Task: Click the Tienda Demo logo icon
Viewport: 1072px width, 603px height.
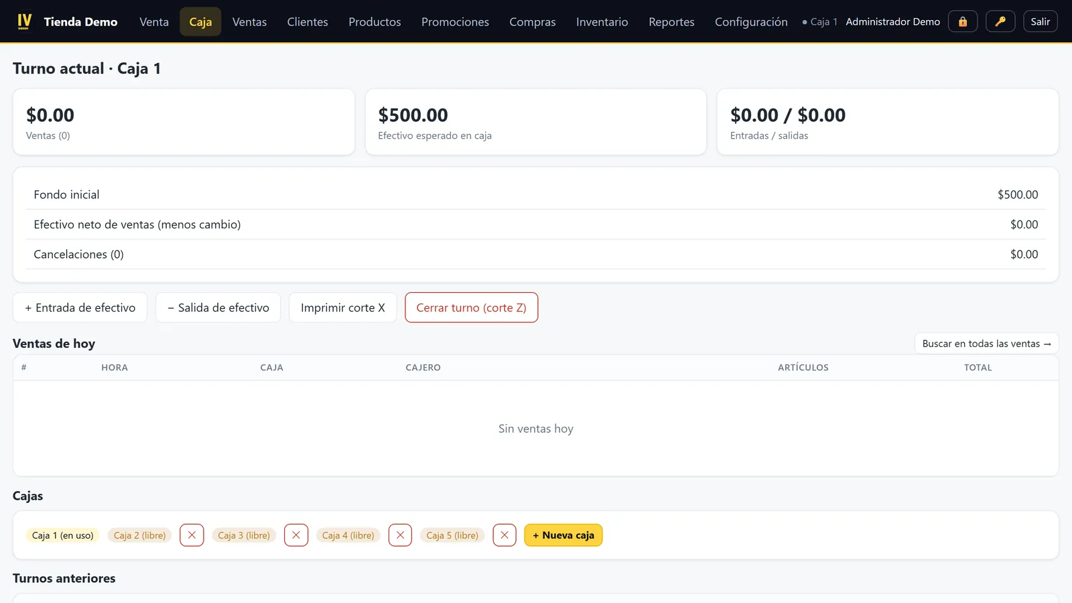Action: (24, 21)
